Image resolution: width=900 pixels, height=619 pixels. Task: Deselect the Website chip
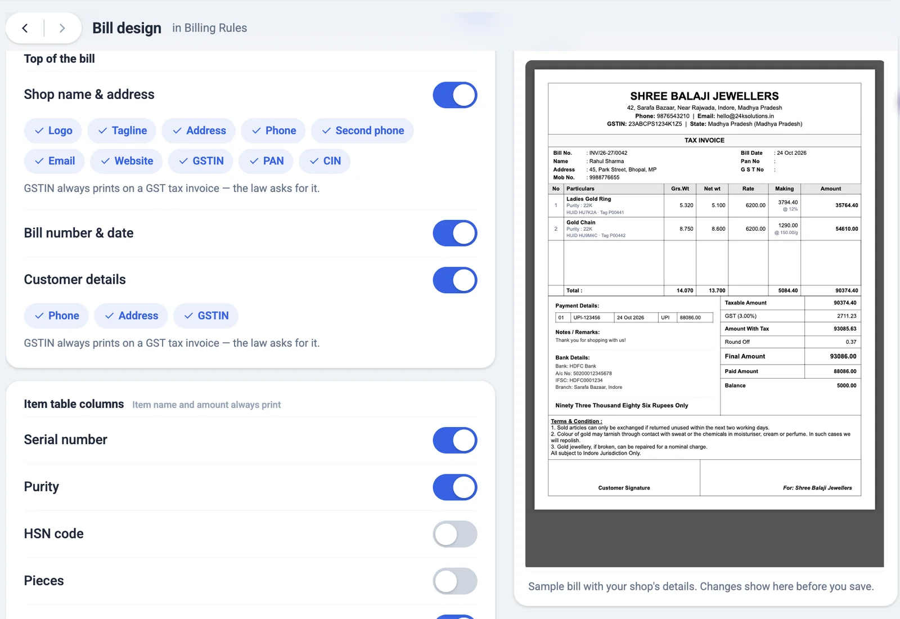click(x=126, y=161)
